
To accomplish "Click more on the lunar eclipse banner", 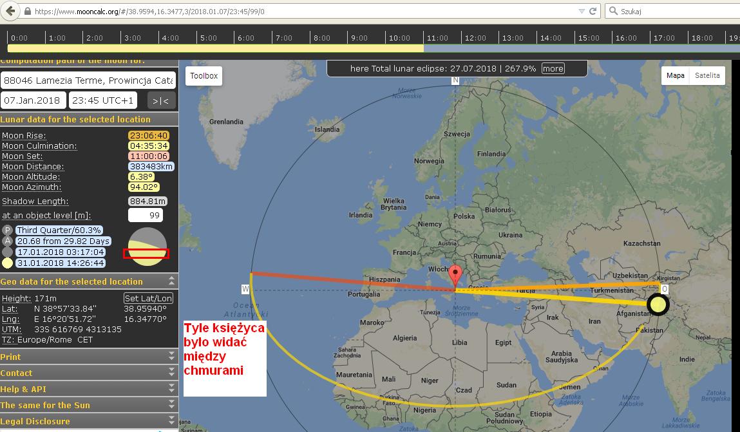I will pyautogui.click(x=553, y=68).
